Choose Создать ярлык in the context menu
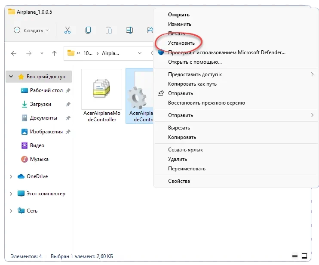 point(186,150)
